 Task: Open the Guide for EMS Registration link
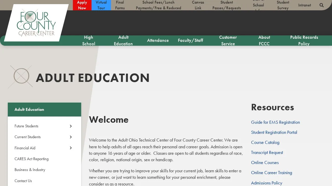pos(275,122)
